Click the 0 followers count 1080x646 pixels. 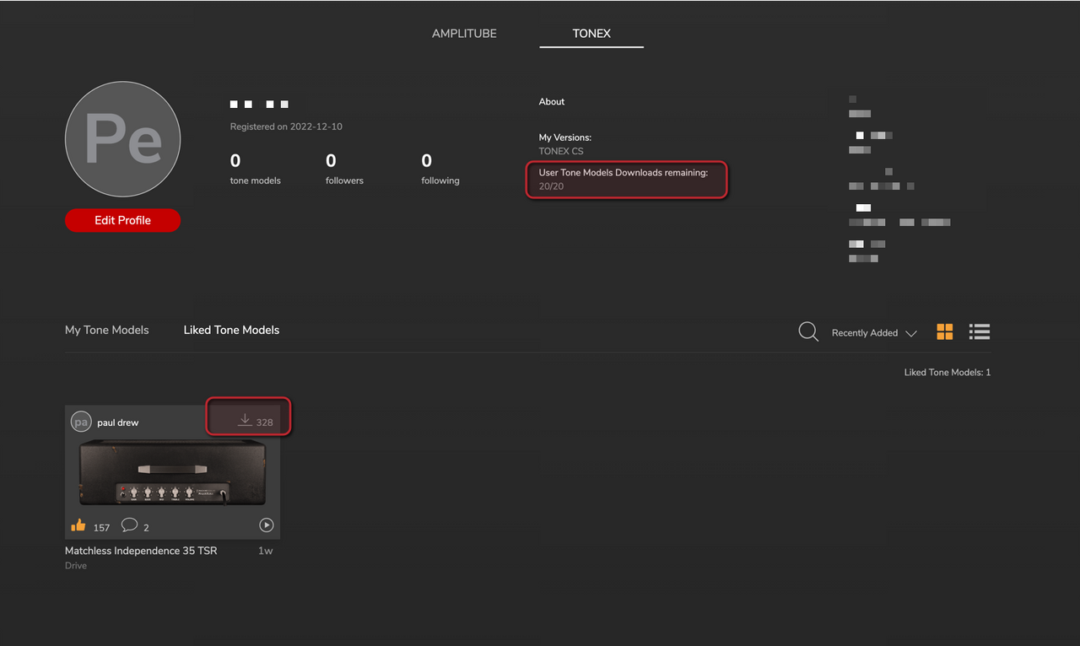(331, 160)
